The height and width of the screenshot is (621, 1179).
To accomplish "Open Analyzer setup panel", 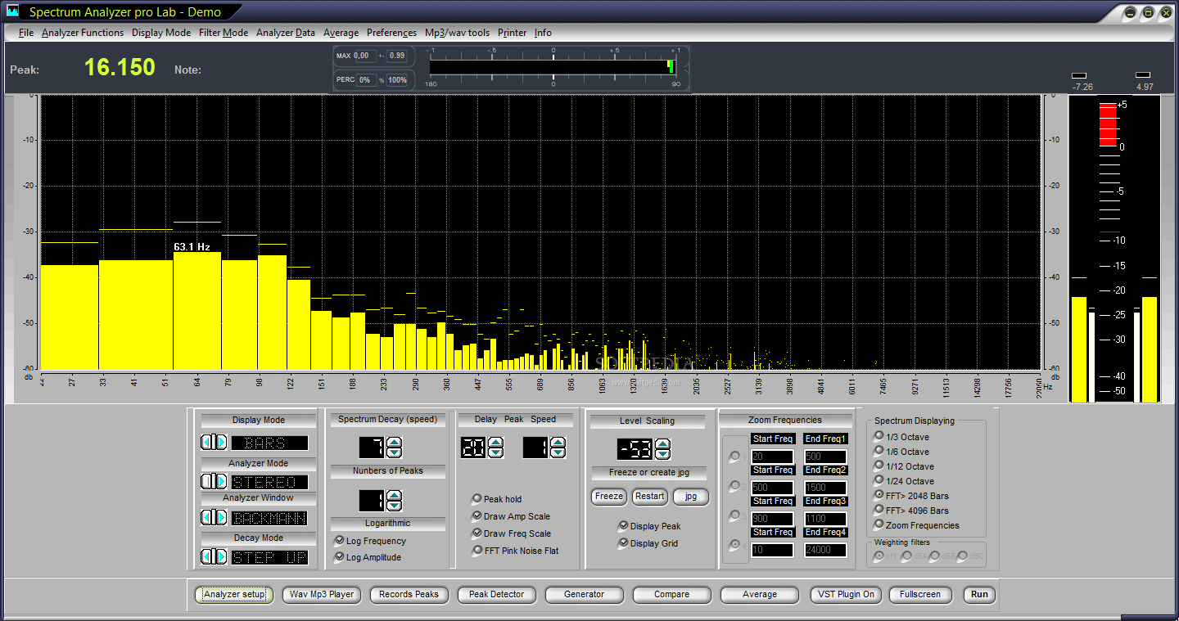I will (x=234, y=595).
